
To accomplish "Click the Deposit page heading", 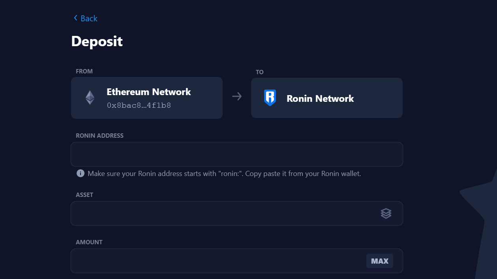I will (x=97, y=41).
